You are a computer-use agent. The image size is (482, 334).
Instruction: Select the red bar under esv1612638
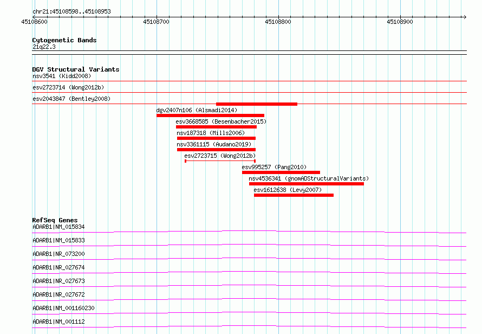pos(294,195)
